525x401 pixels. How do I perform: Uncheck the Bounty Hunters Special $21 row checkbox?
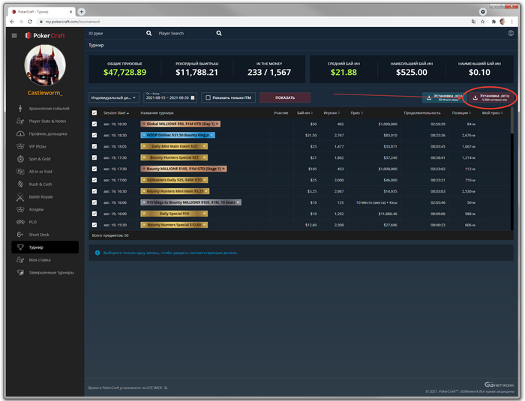(x=94, y=157)
